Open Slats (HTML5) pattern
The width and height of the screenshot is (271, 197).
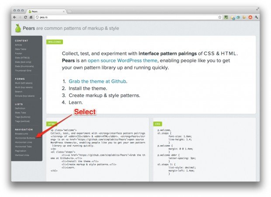pos(22,58)
